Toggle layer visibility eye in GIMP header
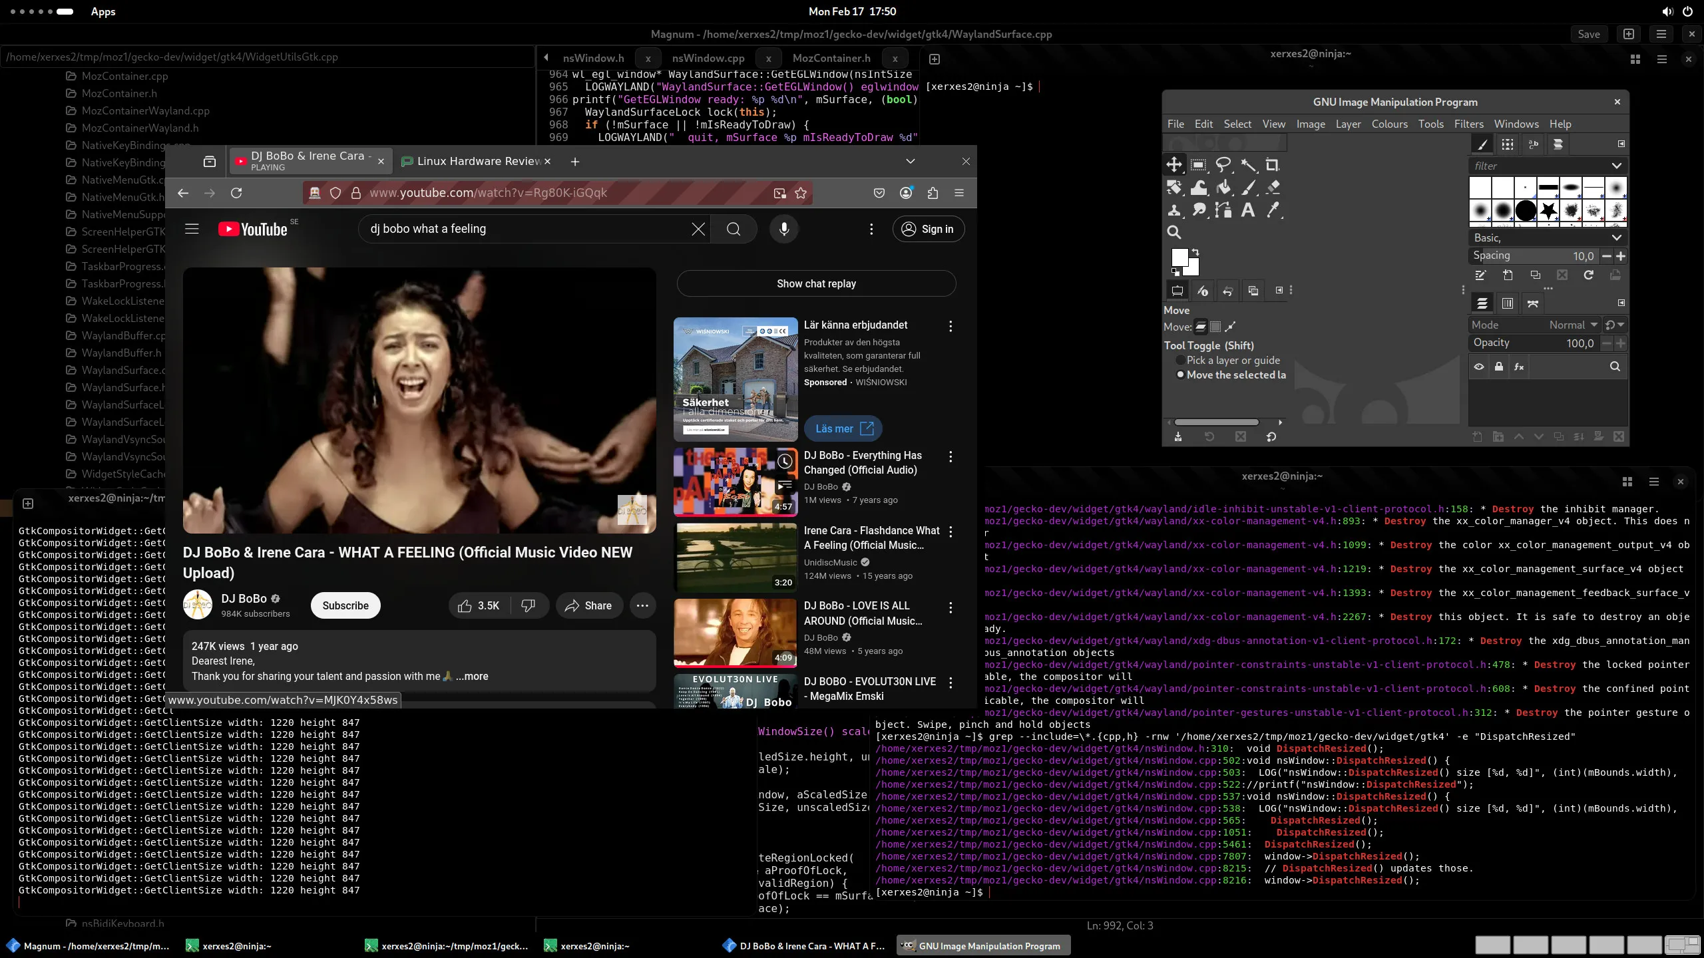The image size is (1704, 958). click(x=1479, y=367)
